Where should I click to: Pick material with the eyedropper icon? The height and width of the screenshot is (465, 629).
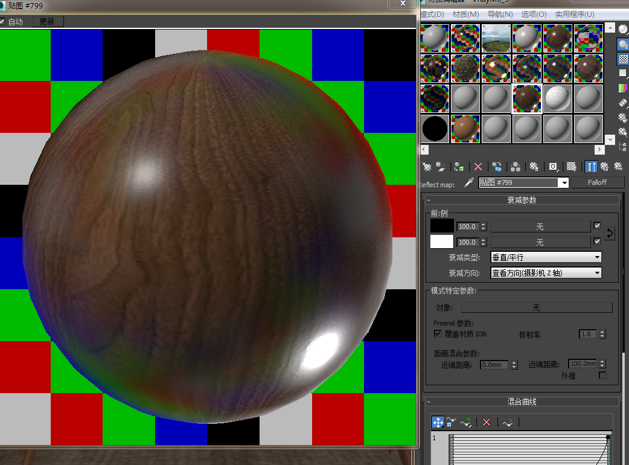click(x=468, y=182)
